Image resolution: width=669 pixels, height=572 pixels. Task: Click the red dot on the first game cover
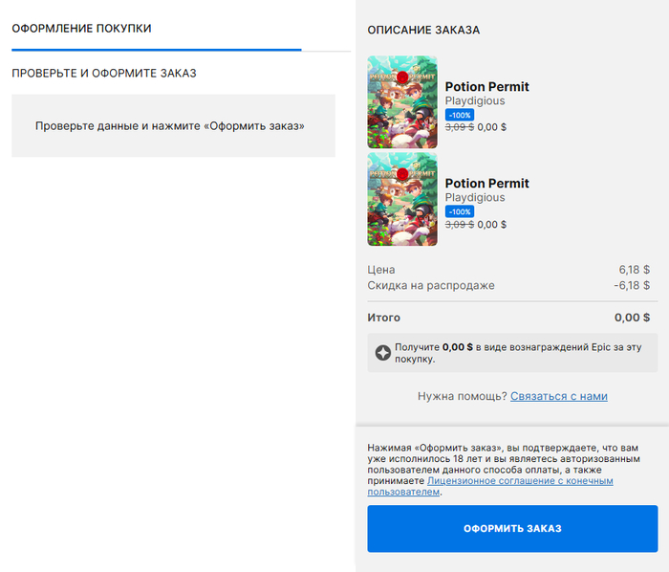pos(402,77)
